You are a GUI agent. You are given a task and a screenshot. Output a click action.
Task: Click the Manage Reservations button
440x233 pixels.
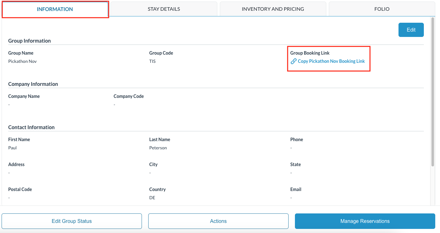point(365,221)
